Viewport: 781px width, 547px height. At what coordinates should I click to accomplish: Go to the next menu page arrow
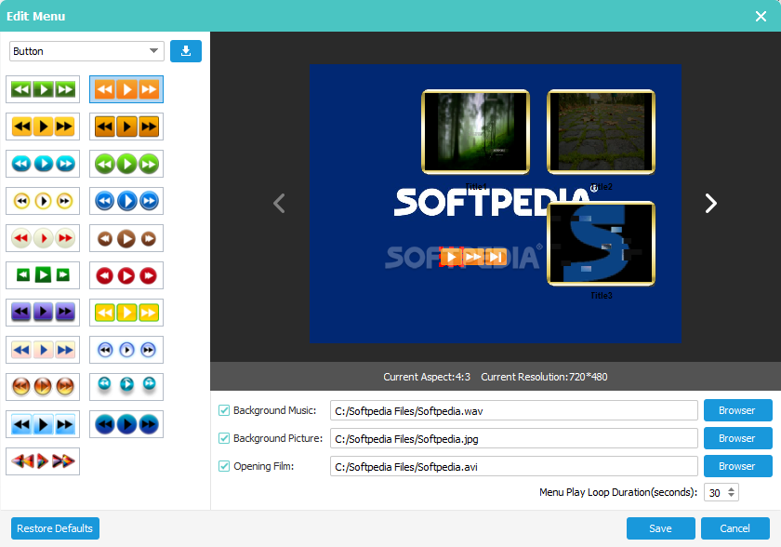(710, 203)
